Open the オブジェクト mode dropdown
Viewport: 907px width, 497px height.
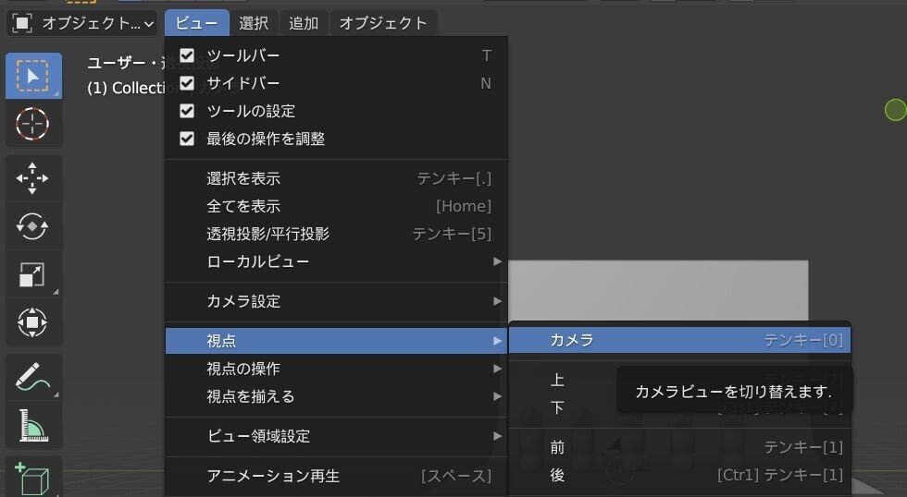(x=82, y=23)
